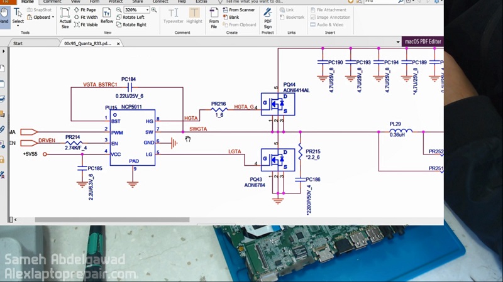Open the Digital Signatures pen side panel
The width and height of the screenshot is (503, 282).
tap(3, 175)
